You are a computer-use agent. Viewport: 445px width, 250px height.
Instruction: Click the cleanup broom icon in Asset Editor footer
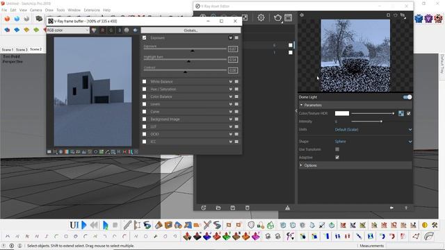pyautogui.click(x=287, y=208)
